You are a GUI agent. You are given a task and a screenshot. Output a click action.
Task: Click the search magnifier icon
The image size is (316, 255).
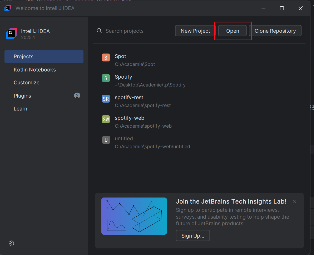click(x=99, y=31)
